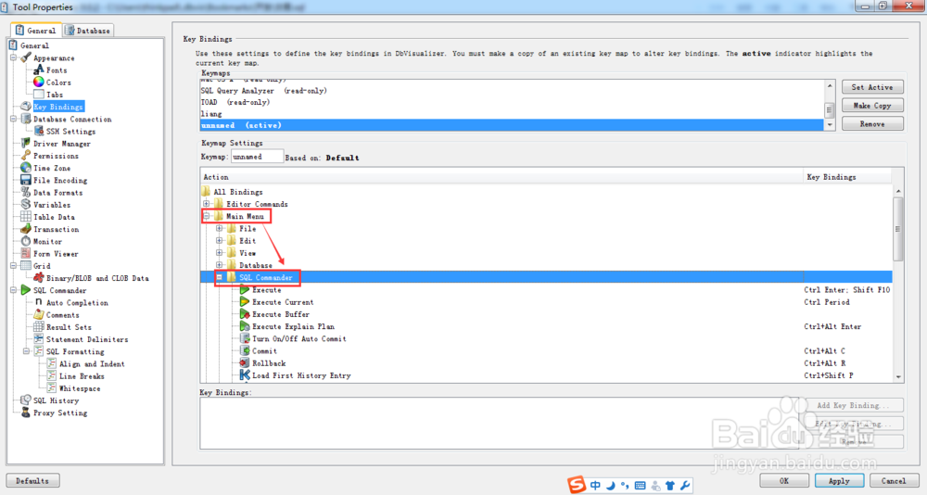Viewport: 927px width, 495px height.
Task: Click the Monitor clock icon
Action: (25, 241)
